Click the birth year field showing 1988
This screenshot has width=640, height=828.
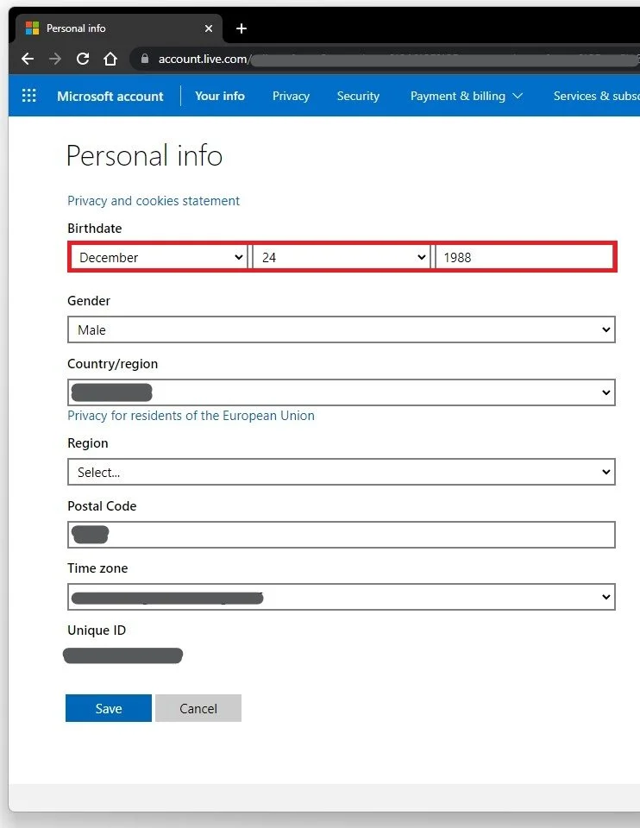(x=524, y=257)
